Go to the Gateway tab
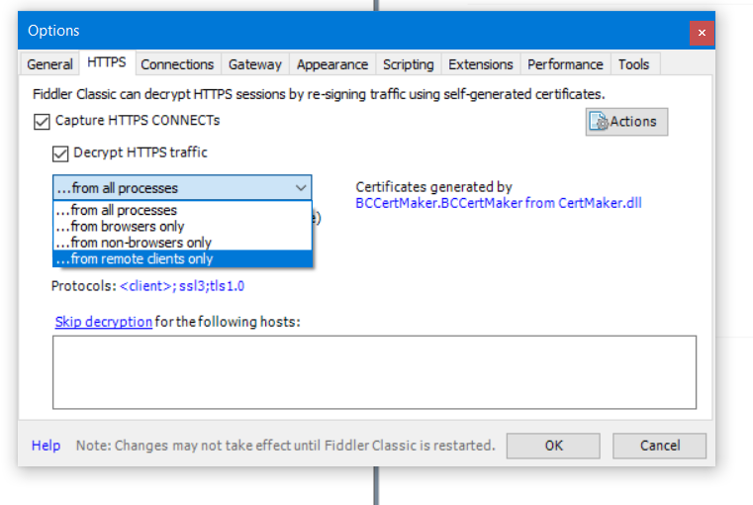This screenshot has width=753, height=505. 255,64
